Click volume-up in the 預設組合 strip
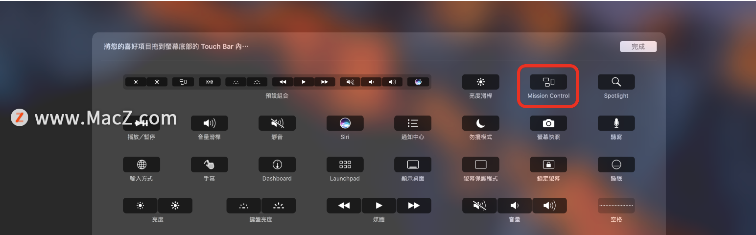This screenshot has width=756, height=235. pyautogui.click(x=392, y=82)
